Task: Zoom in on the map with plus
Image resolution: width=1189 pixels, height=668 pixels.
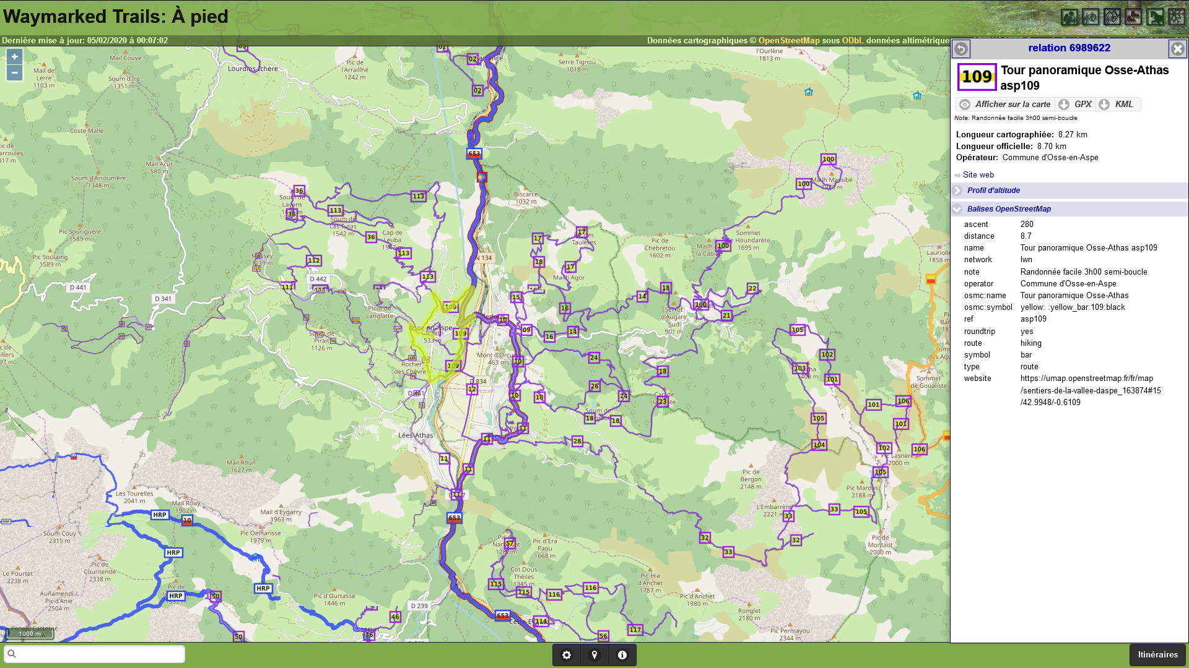Action: click(14, 57)
